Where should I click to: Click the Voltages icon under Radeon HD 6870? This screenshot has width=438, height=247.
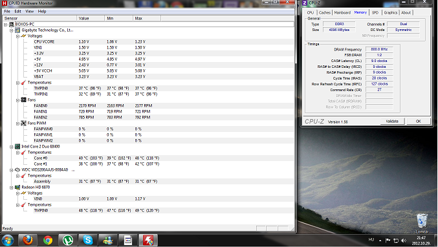(x=23, y=193)
